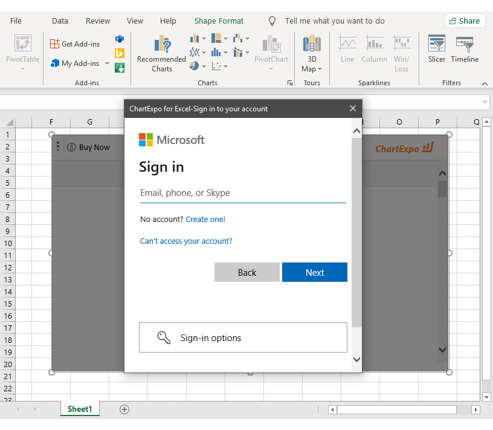Insert a Win/Loss sparkline
Viewport: 493px width, 430px height.
pos(402,54)
